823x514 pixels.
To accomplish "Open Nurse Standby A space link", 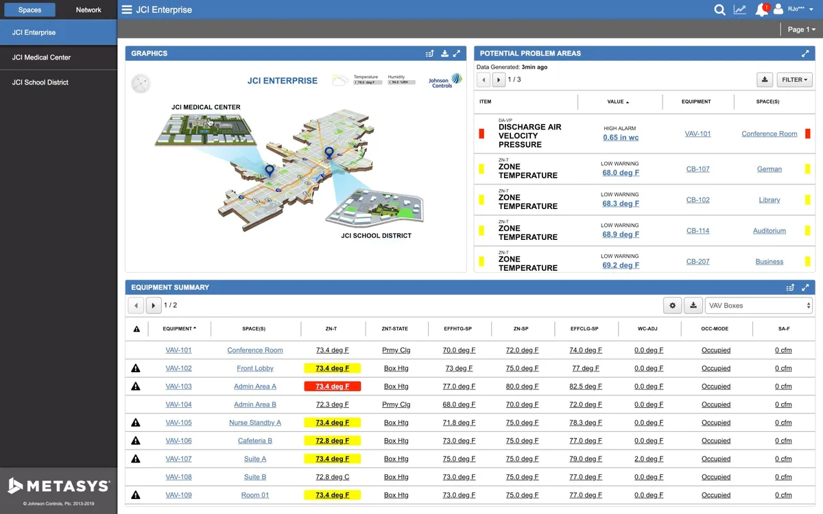I will pyautogui.click(x=255, y=423).
